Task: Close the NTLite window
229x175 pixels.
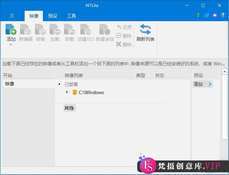Action: [x=219, y=6]
